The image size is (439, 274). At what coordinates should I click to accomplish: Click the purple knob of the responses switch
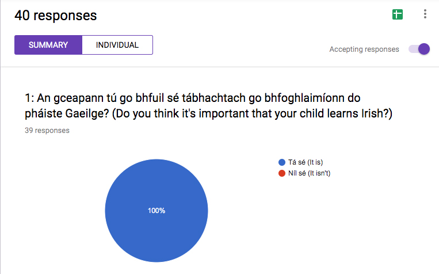pyautogui.click(x=424, y=49)
